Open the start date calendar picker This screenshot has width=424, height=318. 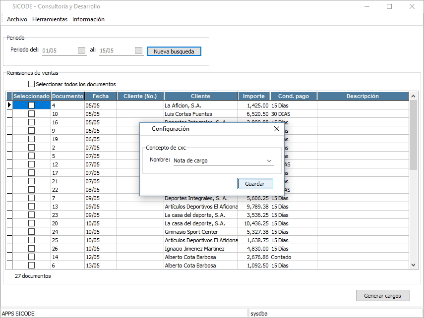pyautogui.click(x=82, y=51)
